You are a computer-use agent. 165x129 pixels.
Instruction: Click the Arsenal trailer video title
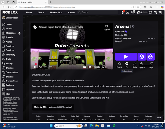(61, 27)
